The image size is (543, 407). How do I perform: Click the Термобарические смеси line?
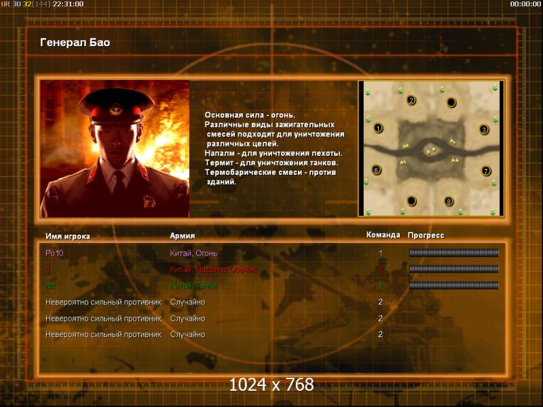coord(270,172)
